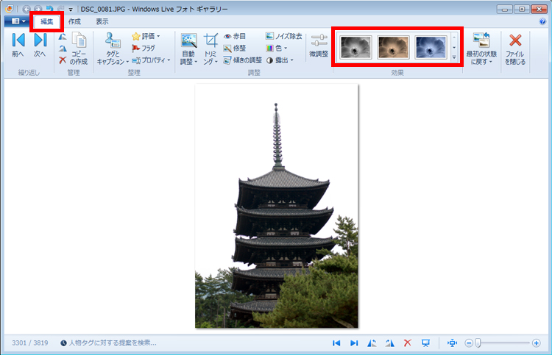
Task: Close the file with ファイルを閉じる
Action: pyautogui.click(x=515, y=49)
